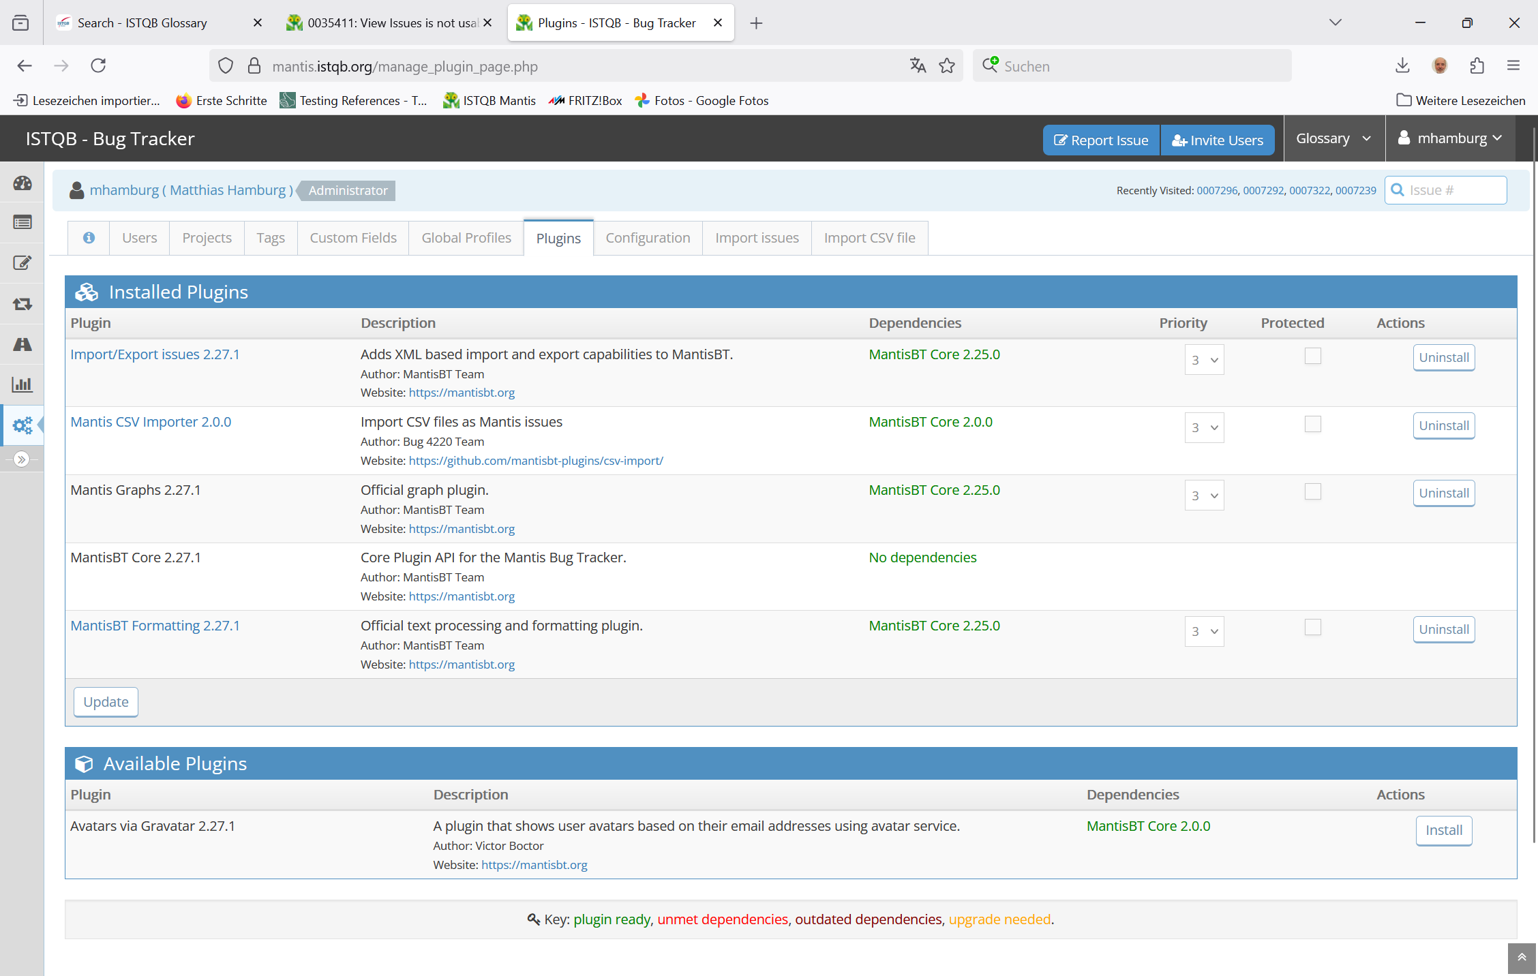Switch to the Tags tab
This screenshot has width=1538, height=976.
click(x=271, y=238)
